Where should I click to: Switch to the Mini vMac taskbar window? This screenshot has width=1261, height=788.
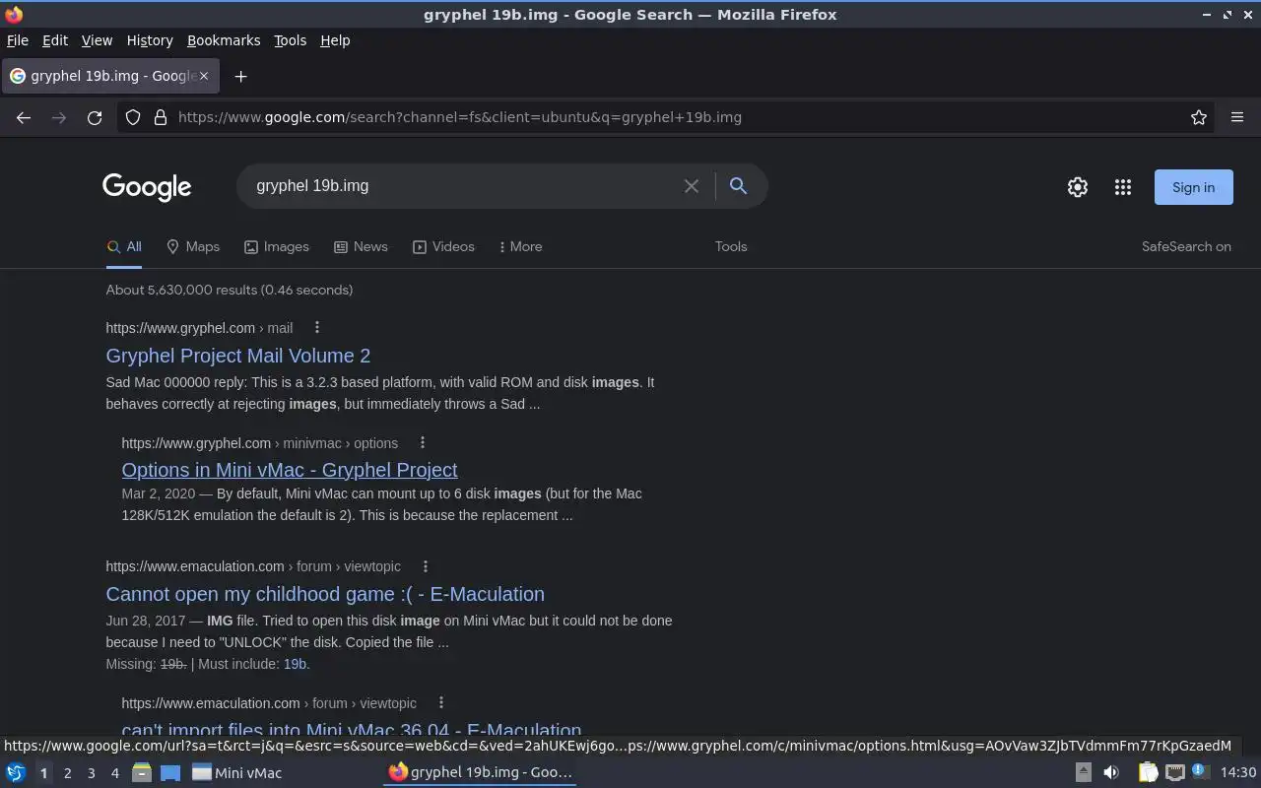coord(236,772)
